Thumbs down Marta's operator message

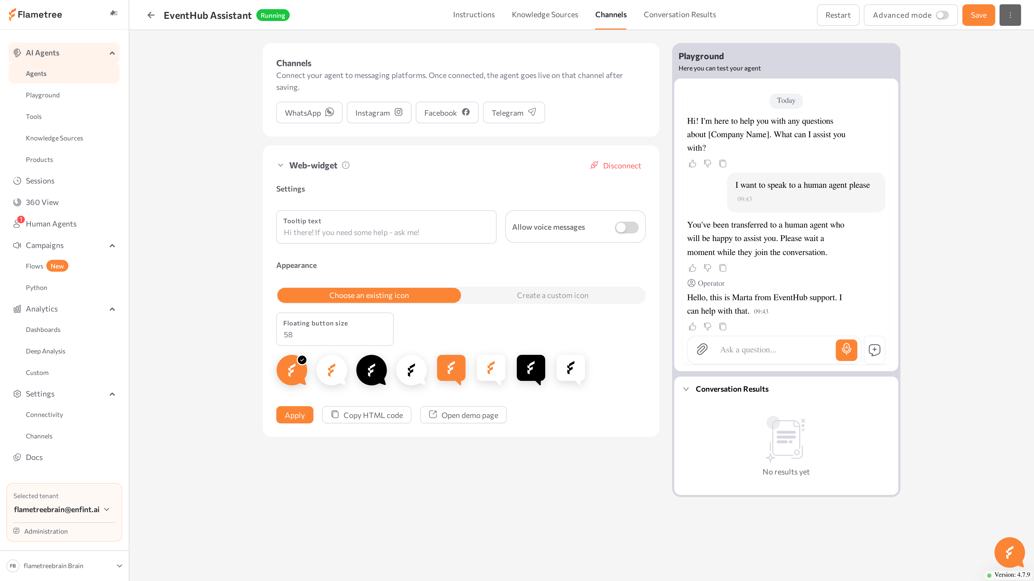tap(707, 326)
